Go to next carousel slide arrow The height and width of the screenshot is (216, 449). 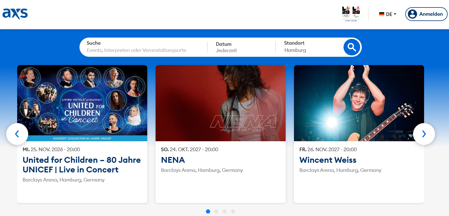click(x=424, y=134)
